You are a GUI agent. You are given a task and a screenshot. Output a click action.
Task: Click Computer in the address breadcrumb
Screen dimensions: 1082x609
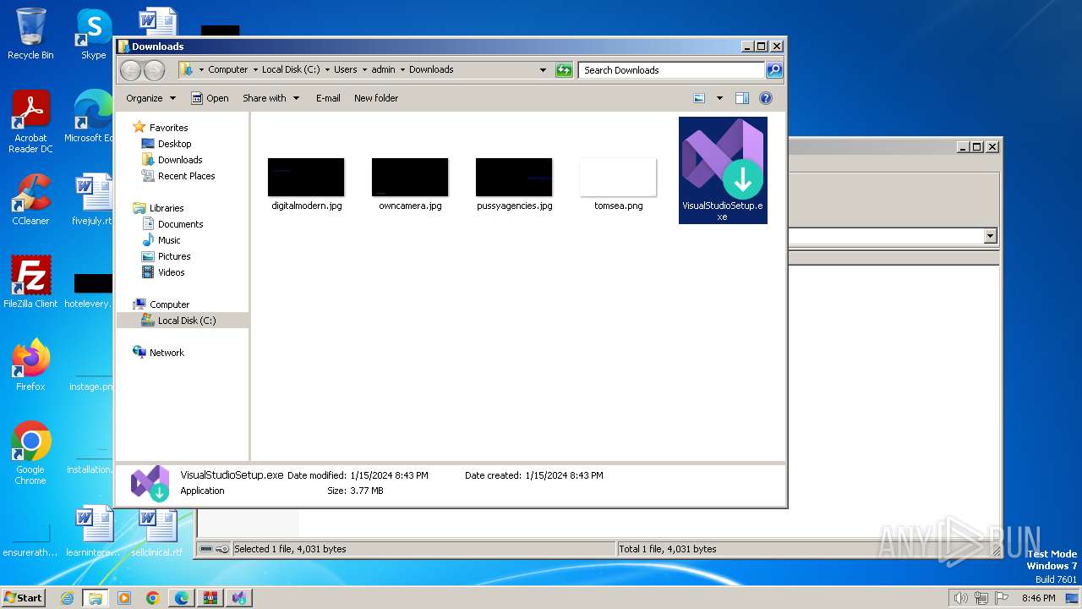click(228, 70)
